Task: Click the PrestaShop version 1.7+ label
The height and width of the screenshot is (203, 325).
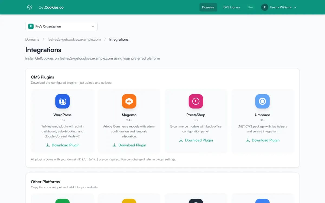Action: point(196,120)
